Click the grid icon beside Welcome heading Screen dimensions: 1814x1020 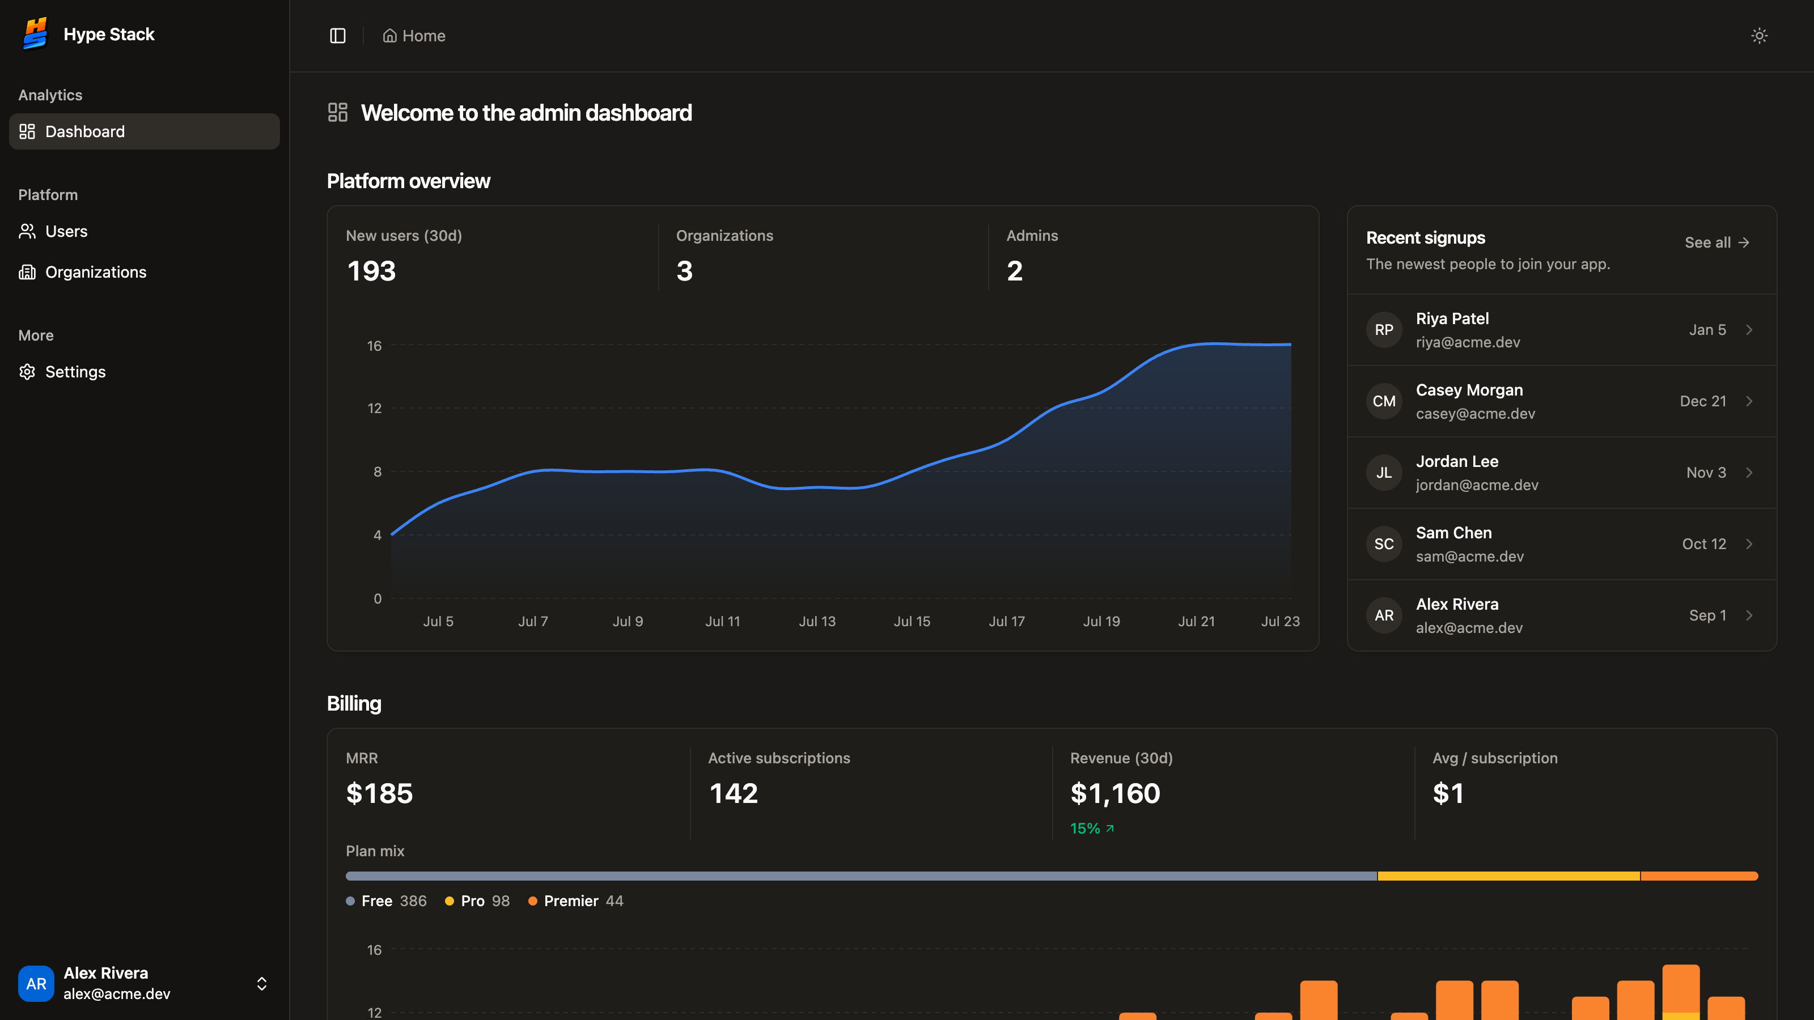pos(338,113)
